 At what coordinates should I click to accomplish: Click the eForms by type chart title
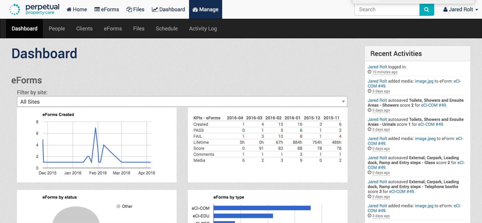[x=229, y=197]
